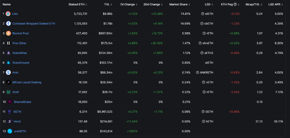Select the +1950% 7d change value
This screenshot has height=138, width=290.
132,131
